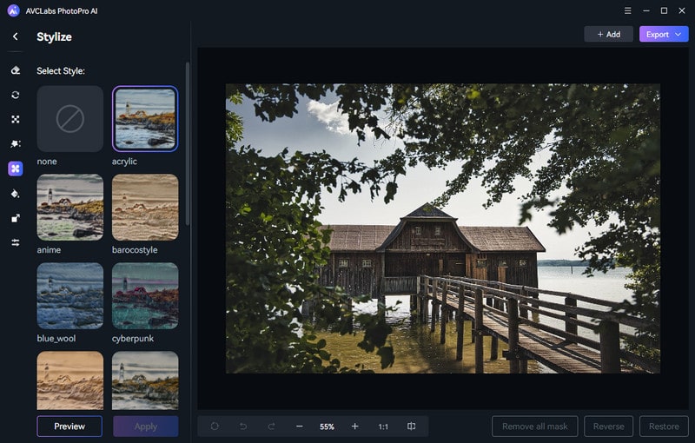Click the Preview button
This screenshot has height=443, width=695.
pos(69,426)
